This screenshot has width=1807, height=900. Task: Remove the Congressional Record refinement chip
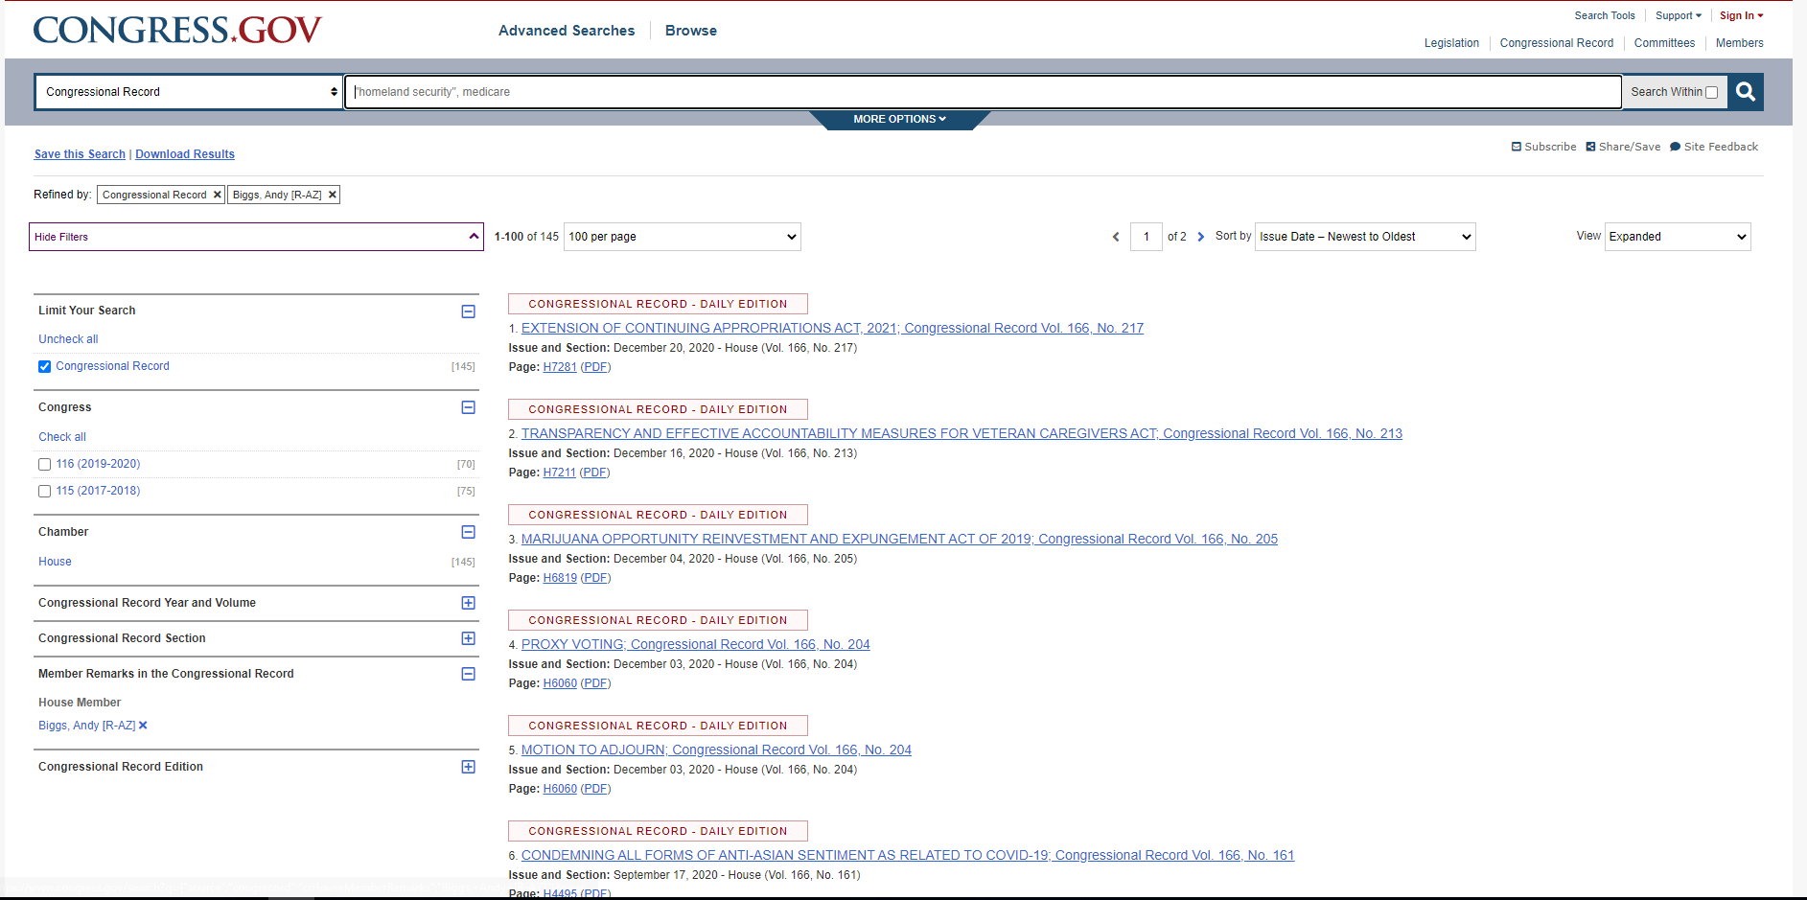[x=218, y=195]
